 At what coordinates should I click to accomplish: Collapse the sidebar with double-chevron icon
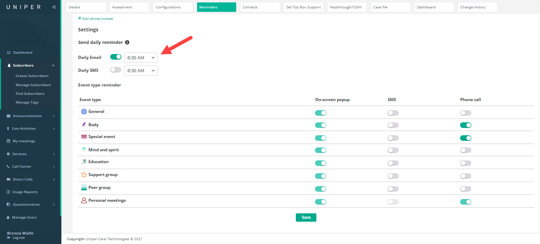(x=54, y=7)
